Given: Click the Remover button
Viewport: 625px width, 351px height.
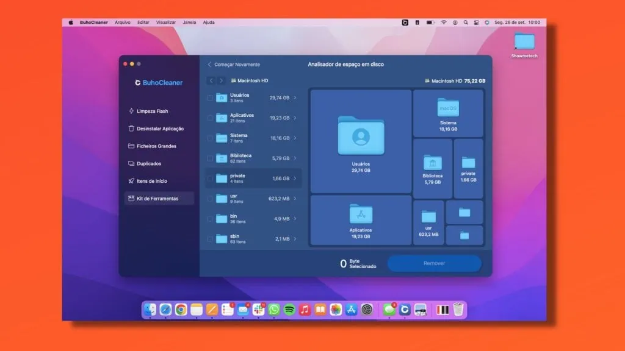Looking at the screenshot, I should [x=434, y=263].
